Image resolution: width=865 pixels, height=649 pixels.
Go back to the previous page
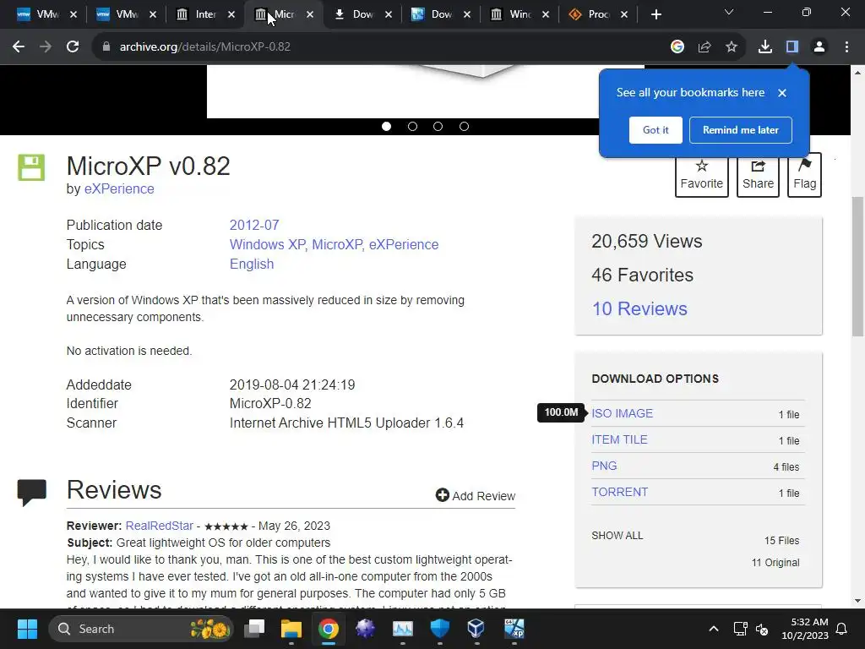pos(19,47)
